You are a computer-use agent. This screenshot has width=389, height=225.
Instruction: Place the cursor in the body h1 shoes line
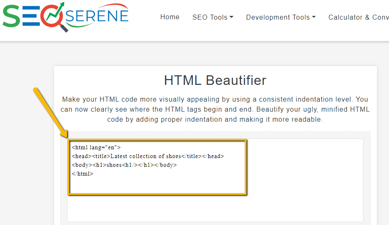coord(124,165)
